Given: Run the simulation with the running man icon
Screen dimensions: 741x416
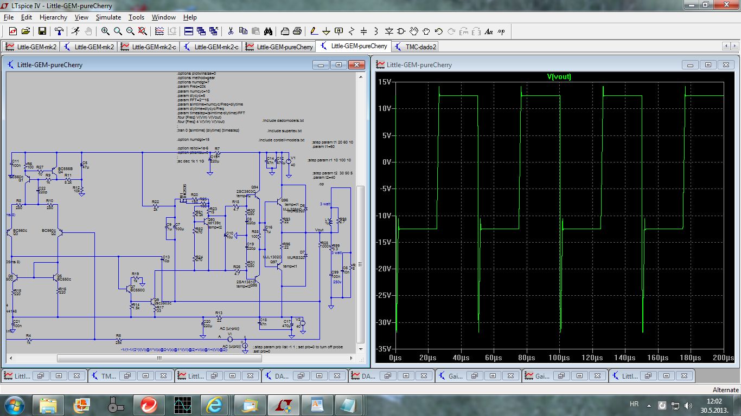Looking at the screenshot, I should click(75, 31).
